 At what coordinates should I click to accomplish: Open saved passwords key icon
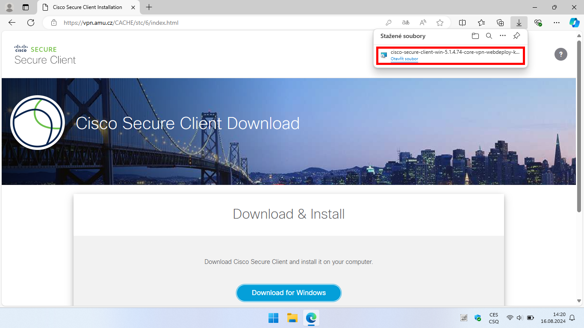[x=389, y=23]
